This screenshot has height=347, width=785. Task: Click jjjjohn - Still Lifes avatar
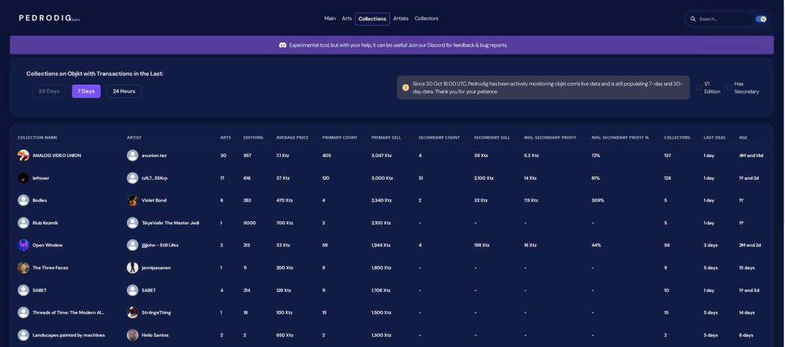(x=133, y=245)
